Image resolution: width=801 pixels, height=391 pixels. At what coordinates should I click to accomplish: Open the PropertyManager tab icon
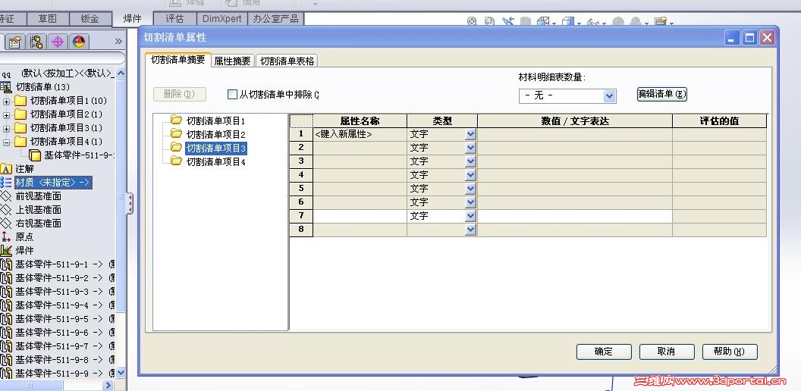click(x=16, y=42)
